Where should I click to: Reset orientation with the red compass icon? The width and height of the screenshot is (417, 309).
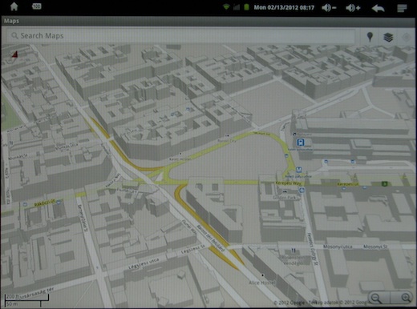15,54
